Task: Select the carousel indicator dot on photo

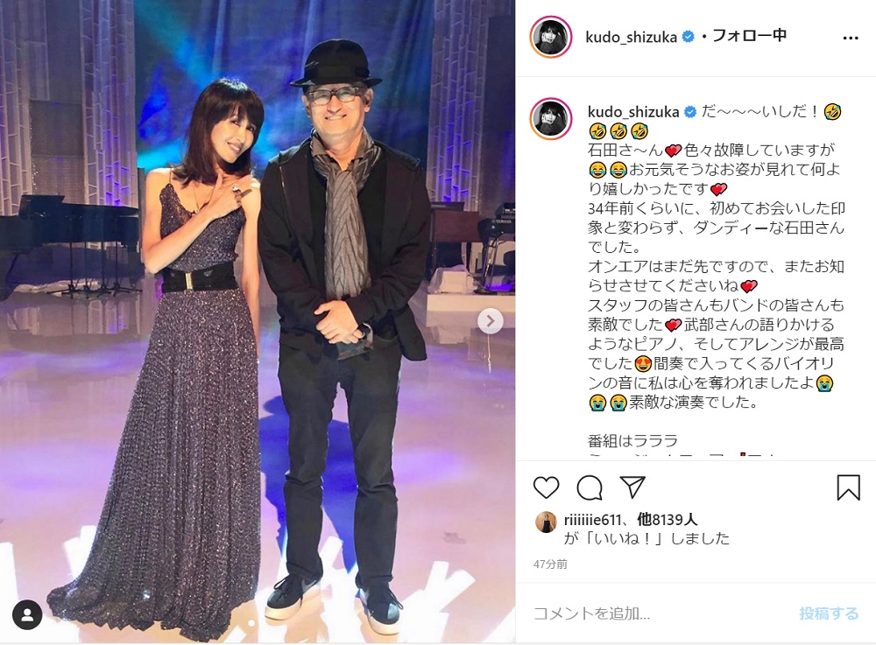Action: (x=252, y=622)
